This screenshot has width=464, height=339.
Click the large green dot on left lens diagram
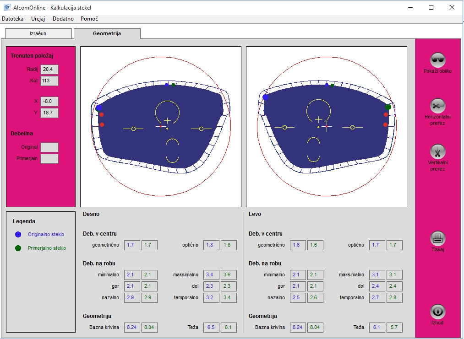tap(388, 107)
